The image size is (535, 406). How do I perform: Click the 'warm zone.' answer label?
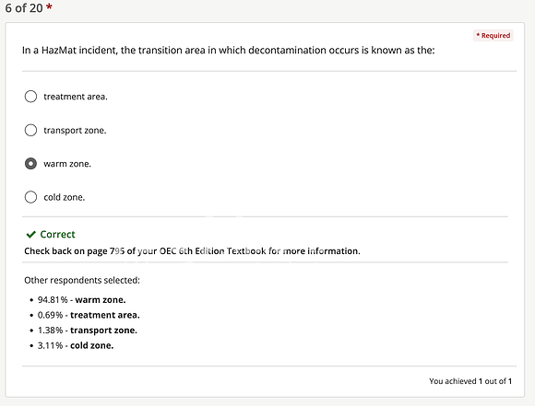point(67,164)
